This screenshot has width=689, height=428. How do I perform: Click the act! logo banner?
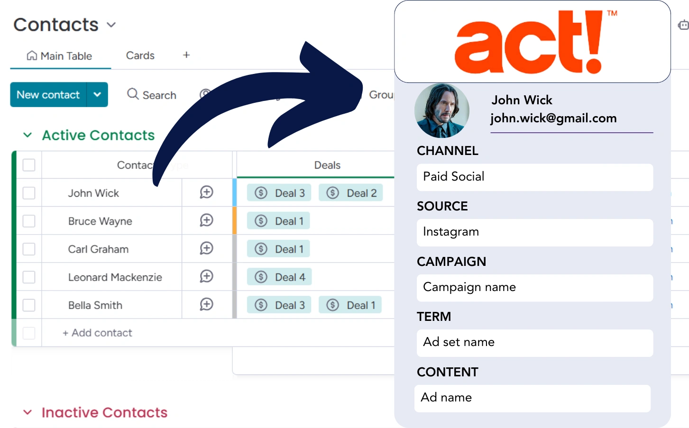point(533,41)
